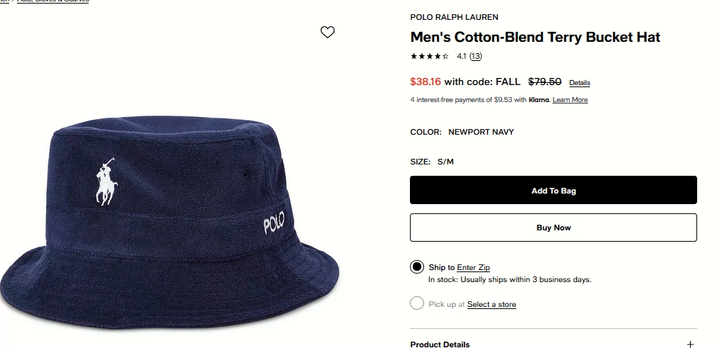Click the plus icon beside Product Details

tap(690, 344)
